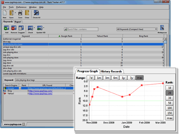Click the Check rankings icon
Viewport: 179px width, 134px height.
(x=30, y=28)
